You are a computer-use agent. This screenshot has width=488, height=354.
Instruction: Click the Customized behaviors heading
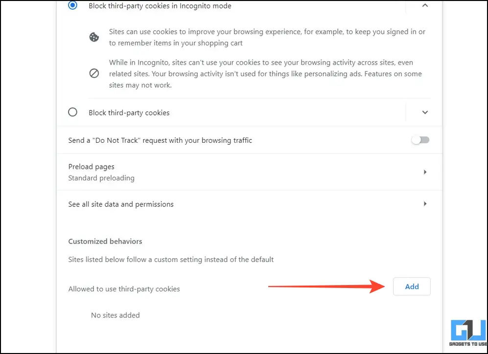point(105,242)
